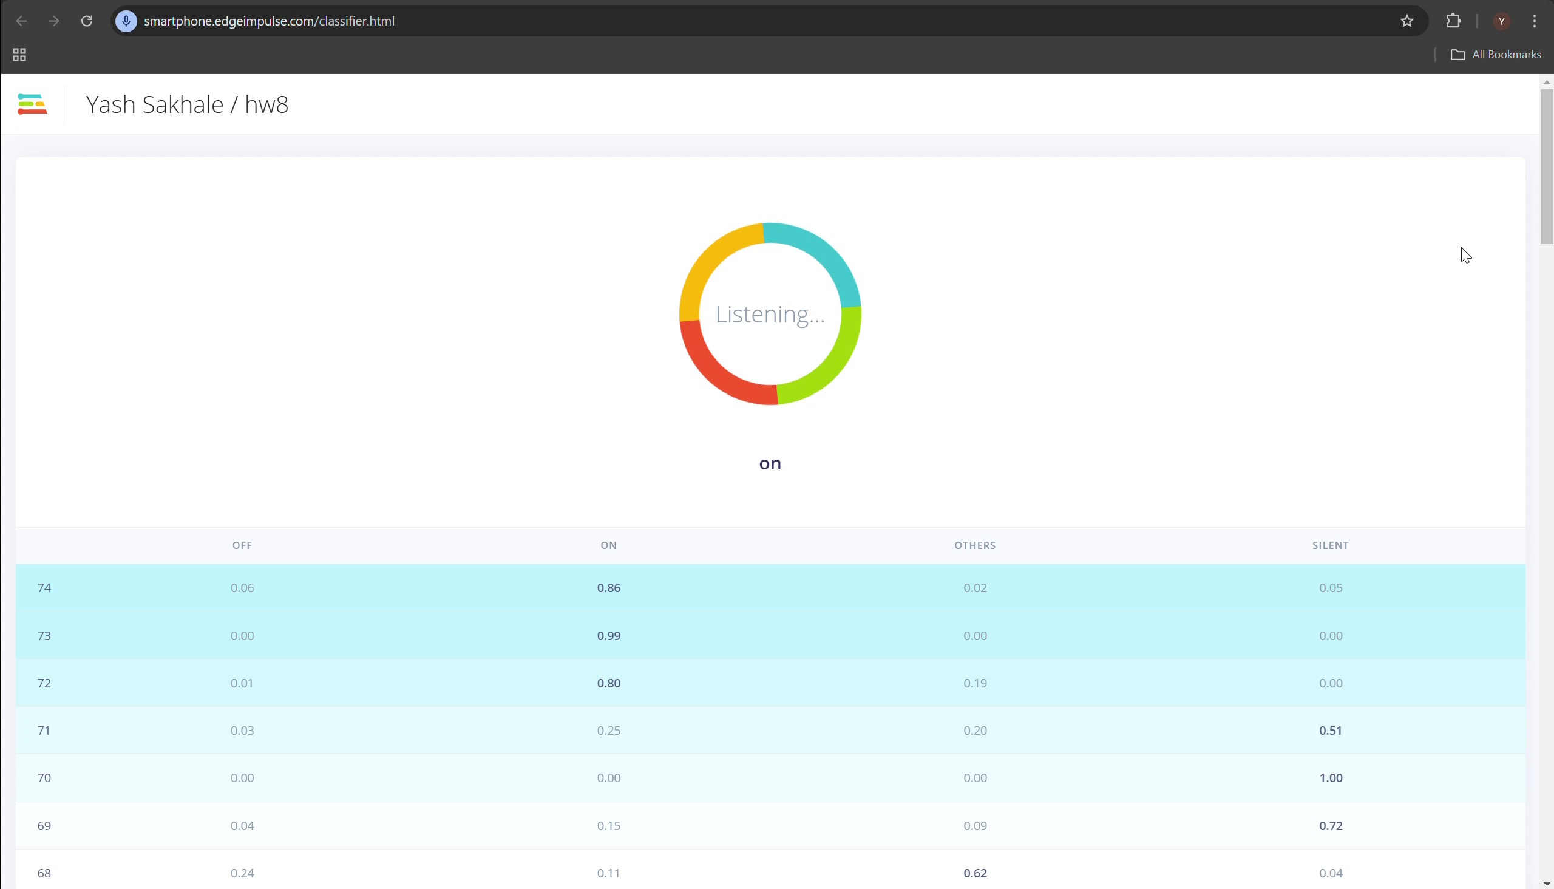
Task: Select result row 74
Action: pos(44,588)
